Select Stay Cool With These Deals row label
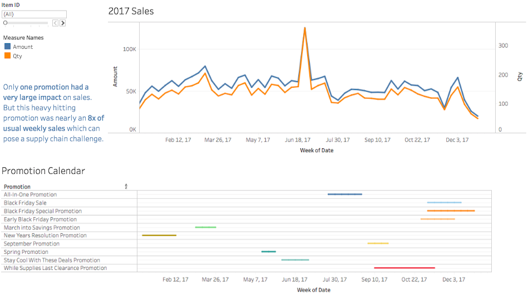 click(x=52, y=260)
